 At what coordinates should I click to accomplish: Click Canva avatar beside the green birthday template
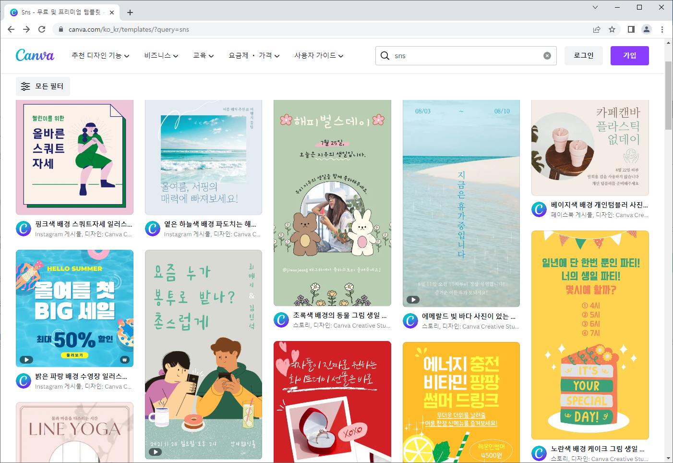click(281, 320)
